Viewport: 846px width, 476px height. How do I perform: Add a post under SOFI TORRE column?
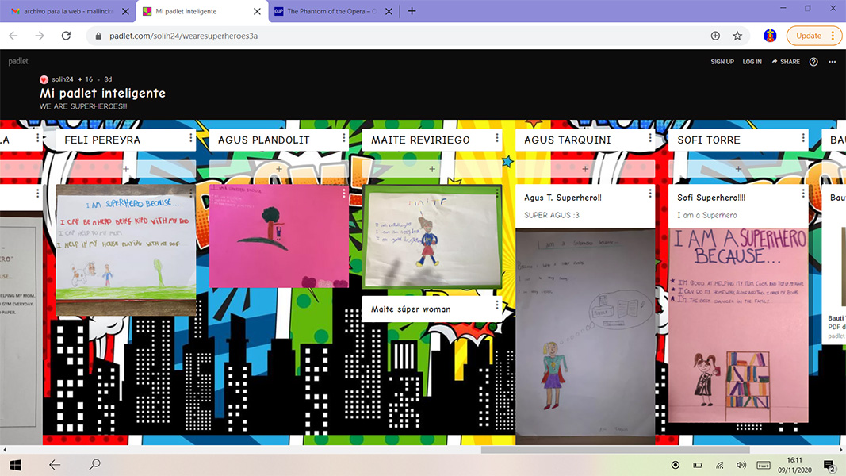point(738,169)
